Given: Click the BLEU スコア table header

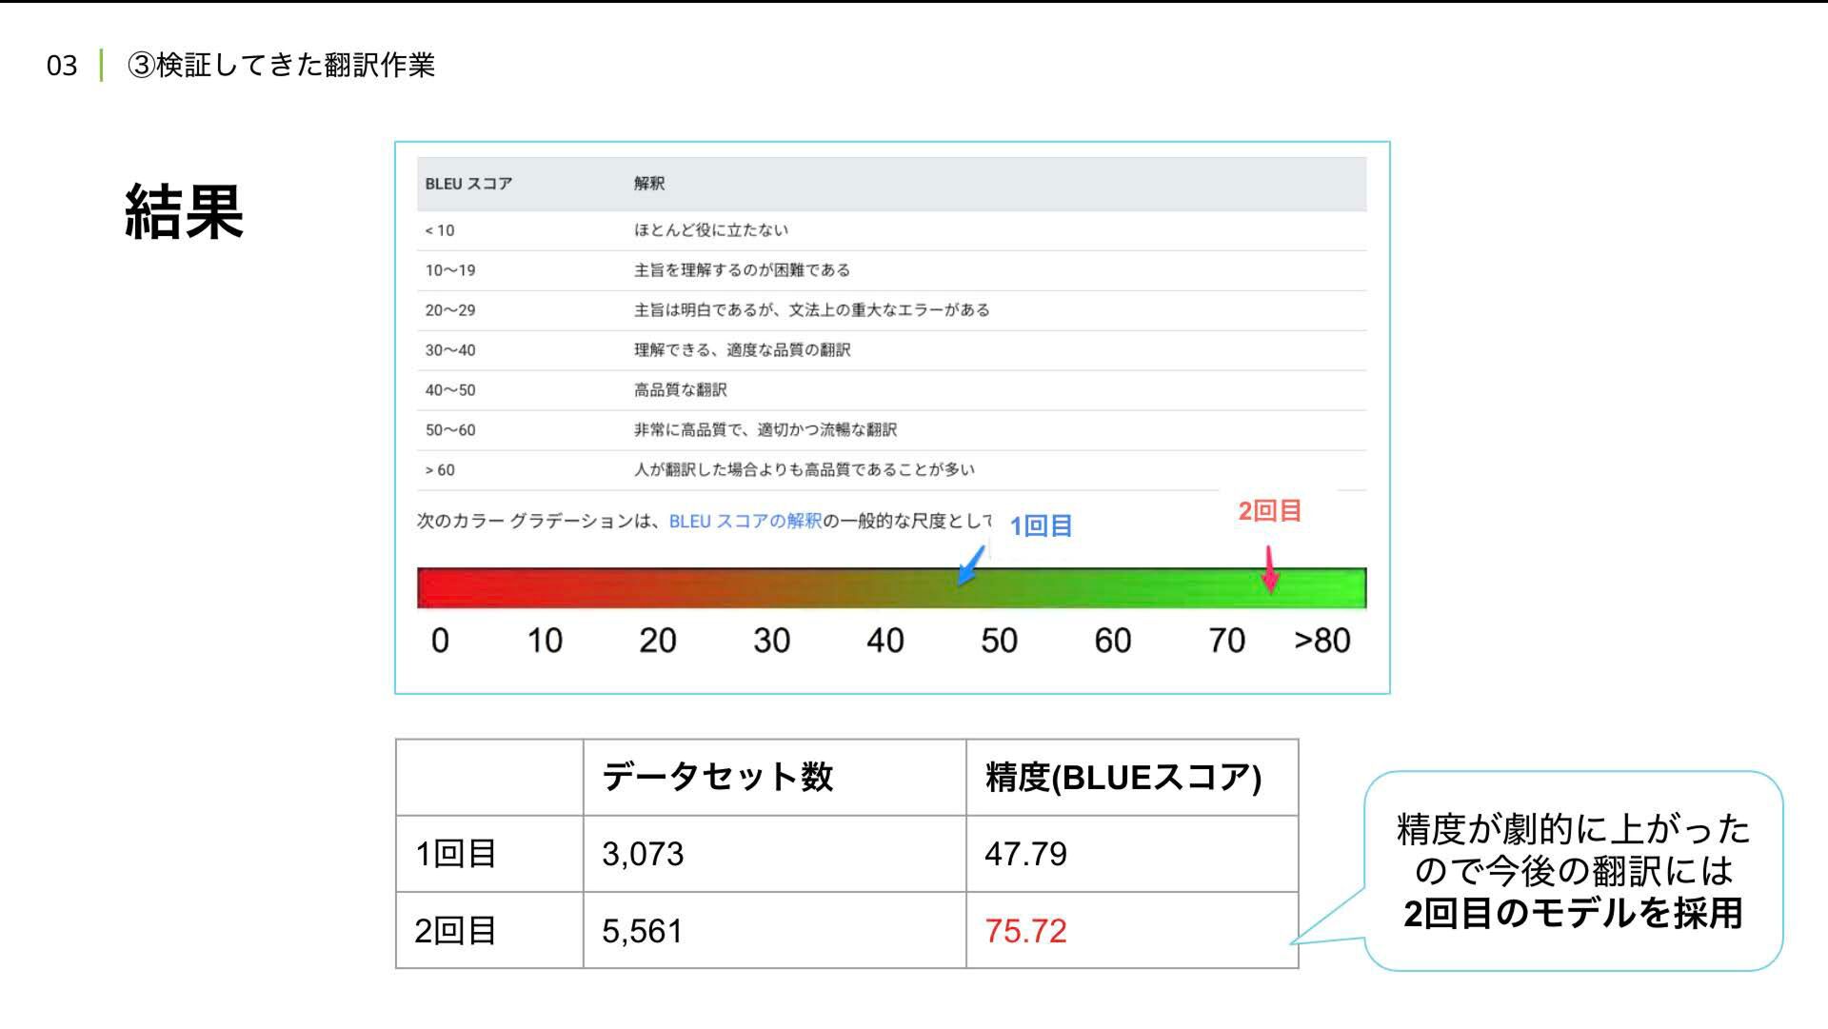Looking at the screenshot, I should coord(468,184).
